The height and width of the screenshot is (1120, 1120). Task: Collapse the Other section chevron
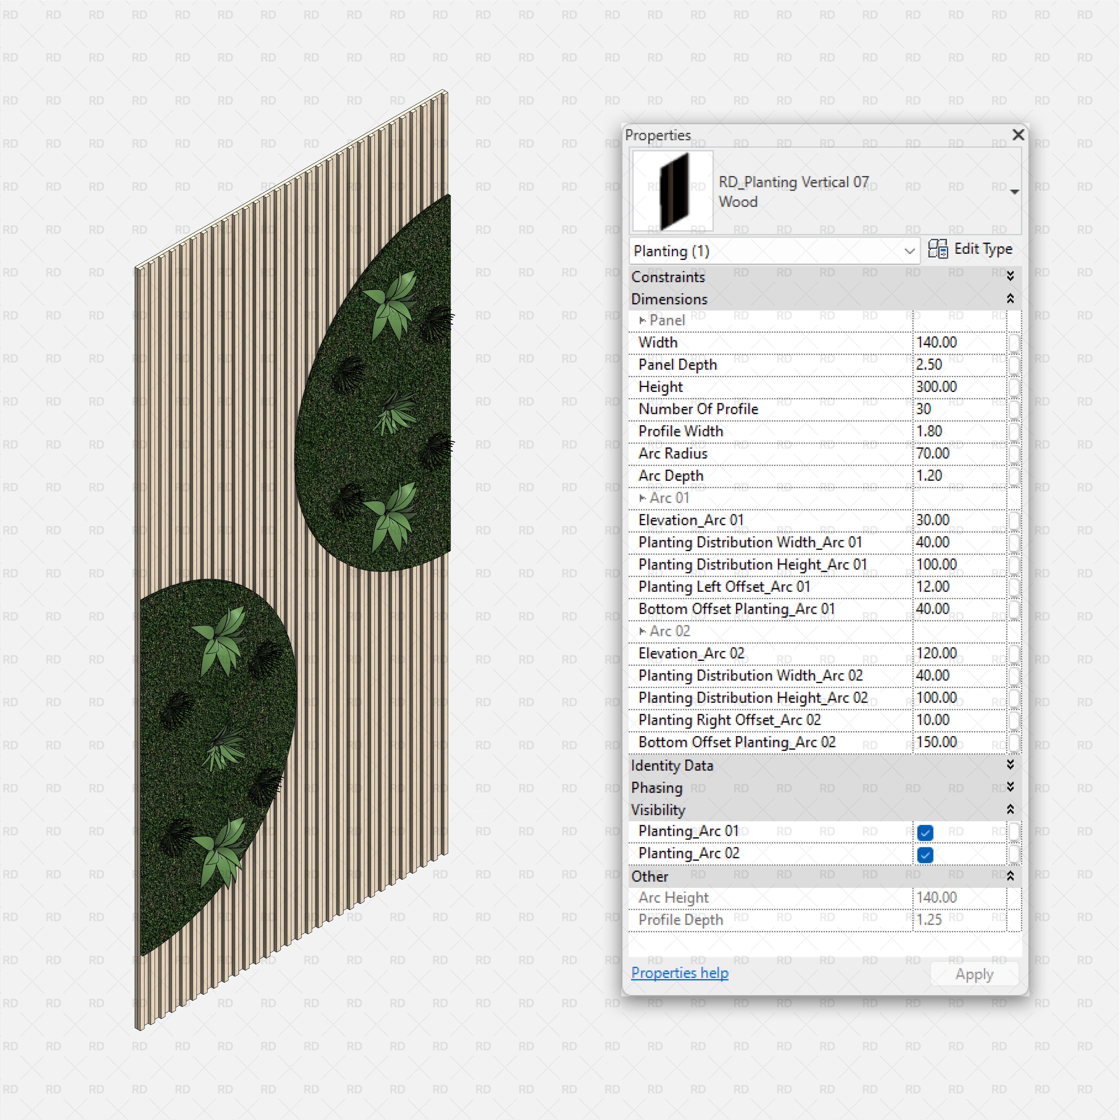tap(1010, 875)
